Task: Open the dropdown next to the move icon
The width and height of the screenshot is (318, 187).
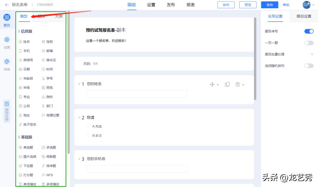Action: click(x=217, y=84)
